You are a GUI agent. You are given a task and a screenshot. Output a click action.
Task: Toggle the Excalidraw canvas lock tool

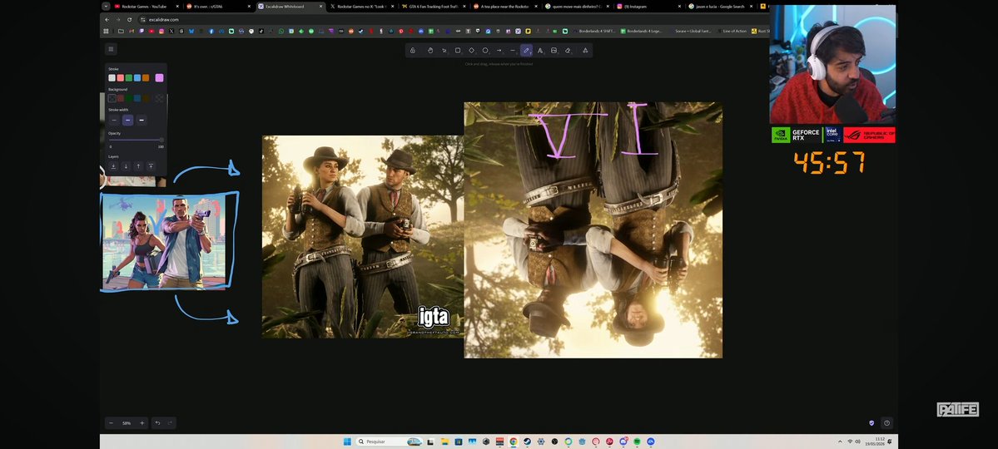pos(413,50)
